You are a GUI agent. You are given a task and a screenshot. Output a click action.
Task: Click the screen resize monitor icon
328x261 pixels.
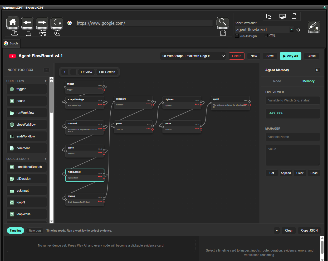[270, 16]
